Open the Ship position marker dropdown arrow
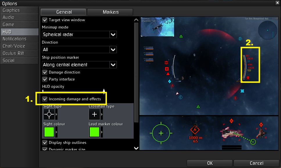This screenshot has width=281, height=168. click(113, 65)
